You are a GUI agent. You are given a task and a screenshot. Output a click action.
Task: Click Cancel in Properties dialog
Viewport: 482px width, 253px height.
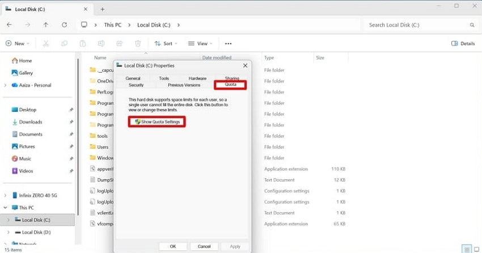click(x=204, y=247)
